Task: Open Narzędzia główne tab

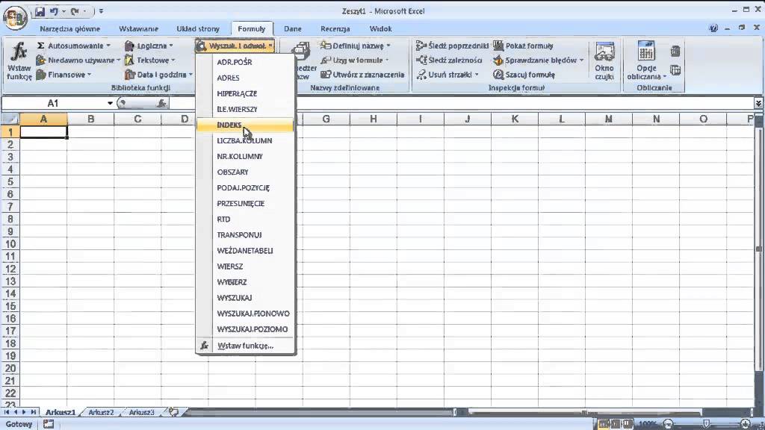Action: click(69, 29)
